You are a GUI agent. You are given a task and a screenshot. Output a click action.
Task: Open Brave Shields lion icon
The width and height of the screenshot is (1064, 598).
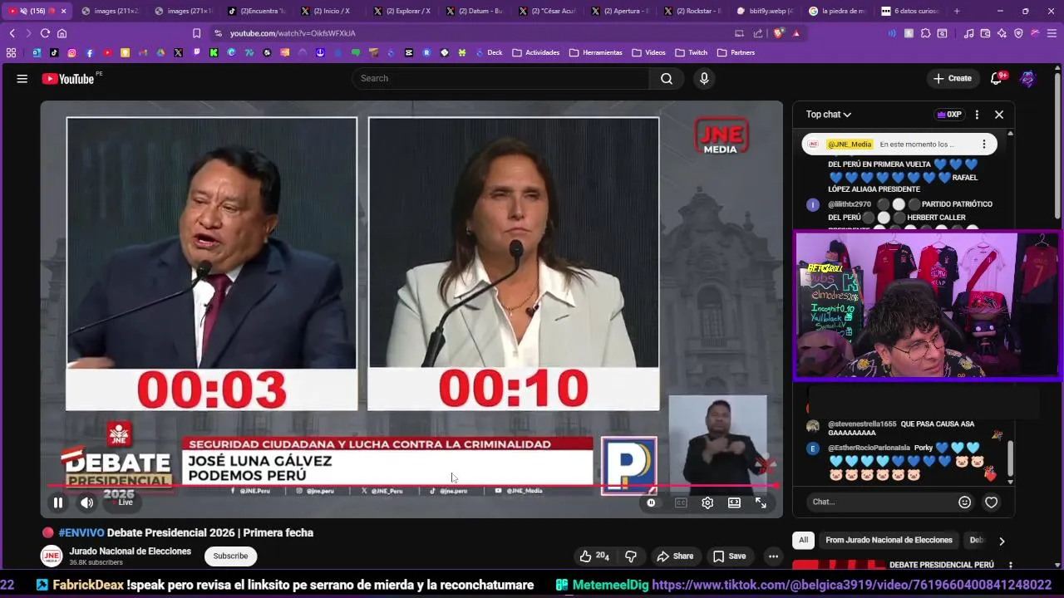[778, 33]
